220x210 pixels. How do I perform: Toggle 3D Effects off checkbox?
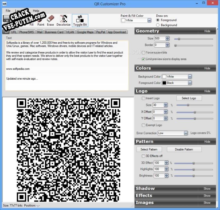(143, 156)
